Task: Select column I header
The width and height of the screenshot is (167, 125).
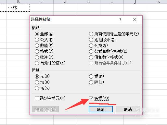Action: [112, 2]
